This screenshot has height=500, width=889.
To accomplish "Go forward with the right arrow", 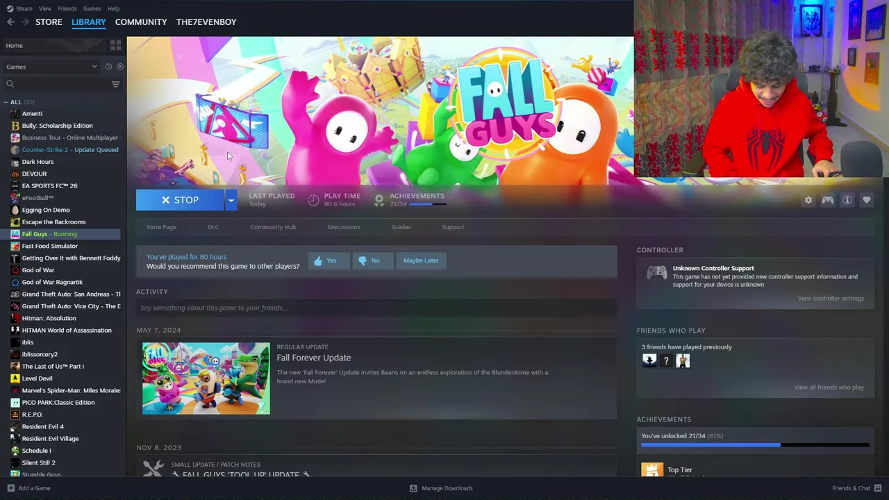I will 25,22.
